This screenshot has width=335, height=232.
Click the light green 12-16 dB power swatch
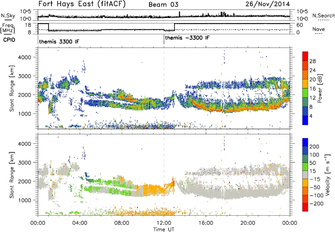click(305, 93)
